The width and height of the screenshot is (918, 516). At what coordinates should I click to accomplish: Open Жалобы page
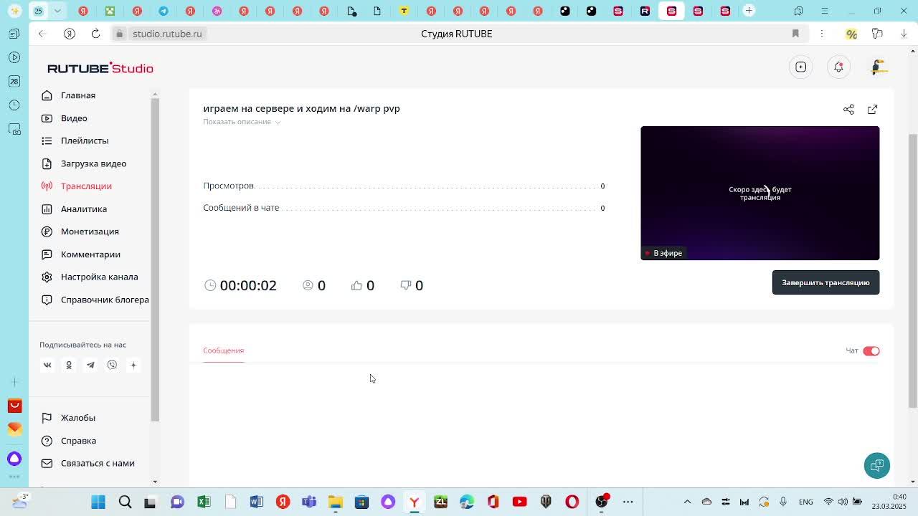point(77,418)
